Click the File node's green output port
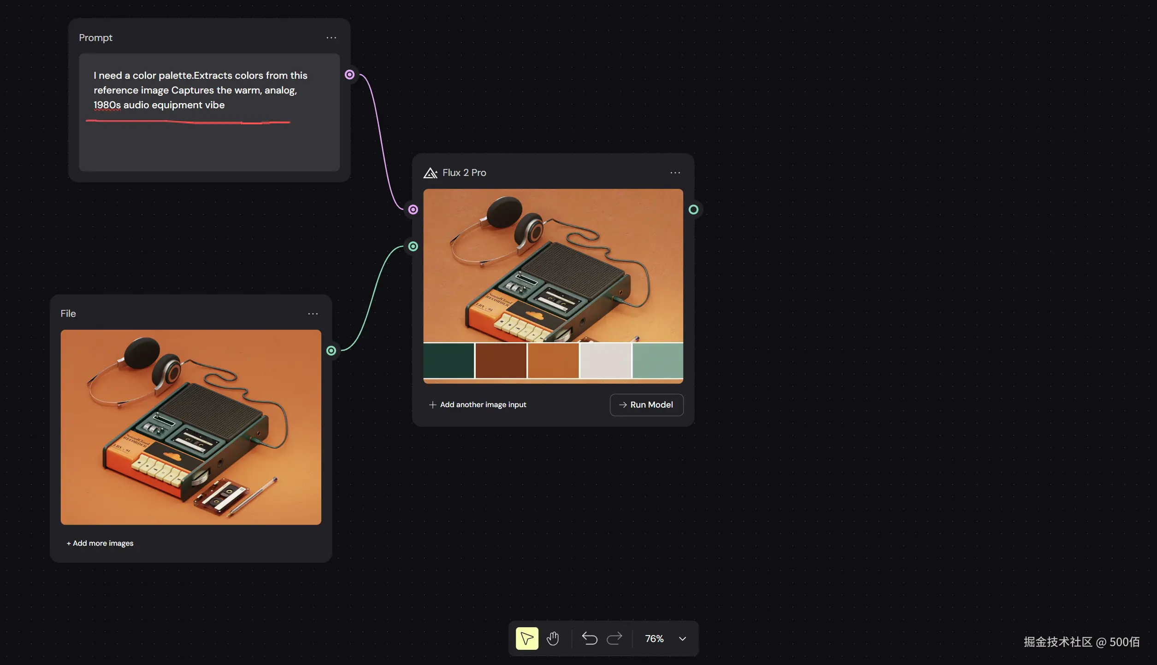 331,351
